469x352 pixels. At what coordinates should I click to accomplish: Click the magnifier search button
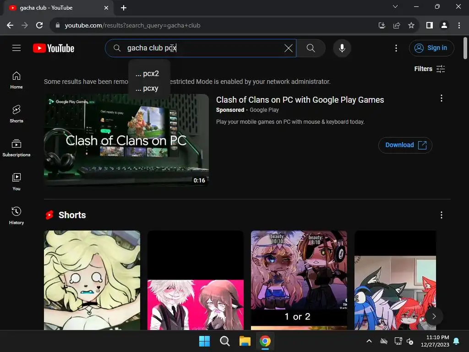click(311, 48)
